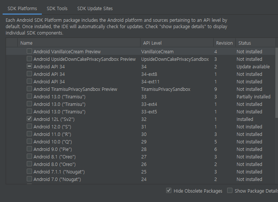Select the Android 10.0 ("Q") row
278x202 pixels.
point(141,142)
